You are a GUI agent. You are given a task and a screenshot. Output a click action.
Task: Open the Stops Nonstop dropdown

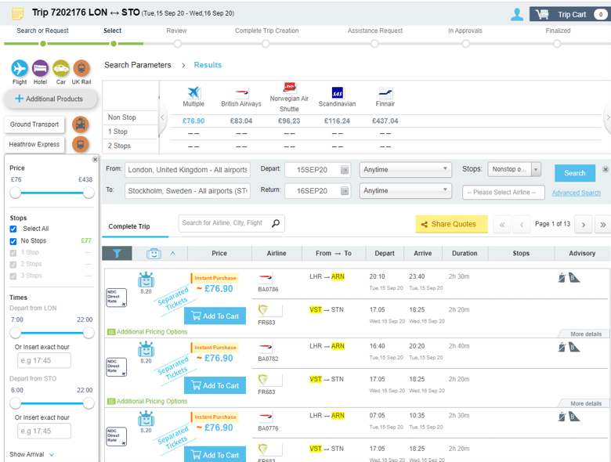[514, 169]
